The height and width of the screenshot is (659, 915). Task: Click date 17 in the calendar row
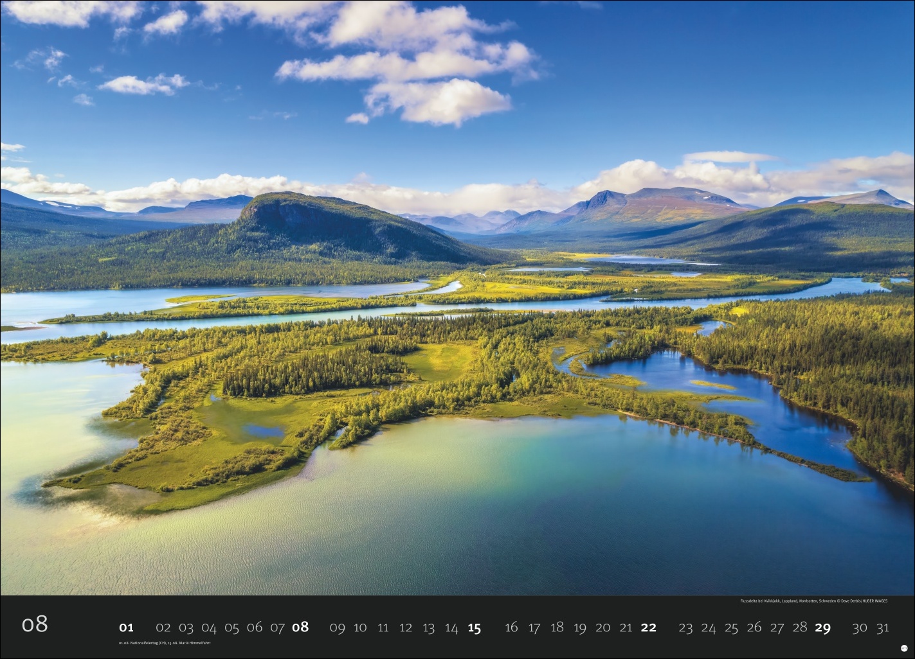534,628
